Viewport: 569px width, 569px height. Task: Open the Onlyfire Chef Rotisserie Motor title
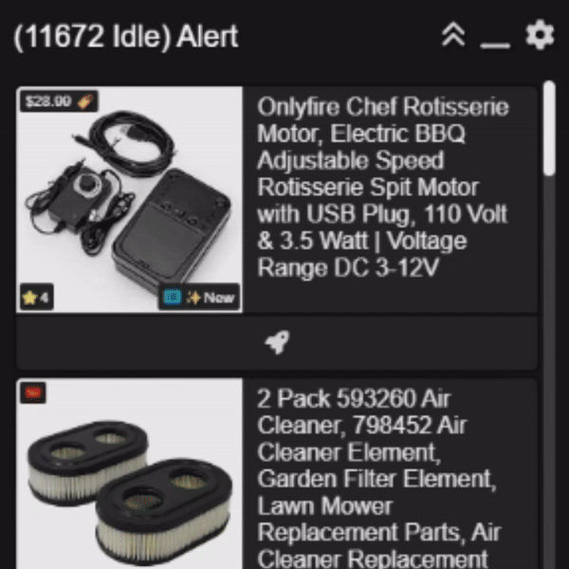point(383,187)
